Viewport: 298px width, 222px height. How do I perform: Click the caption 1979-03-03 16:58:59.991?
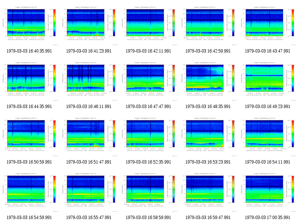click(148, 218)
